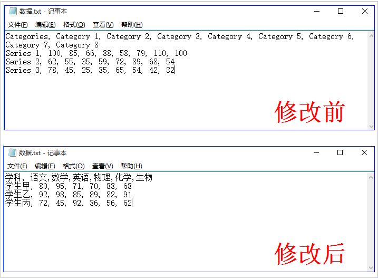
Task: Click '英语,' in bottom window header line
Action: (82, 178)
